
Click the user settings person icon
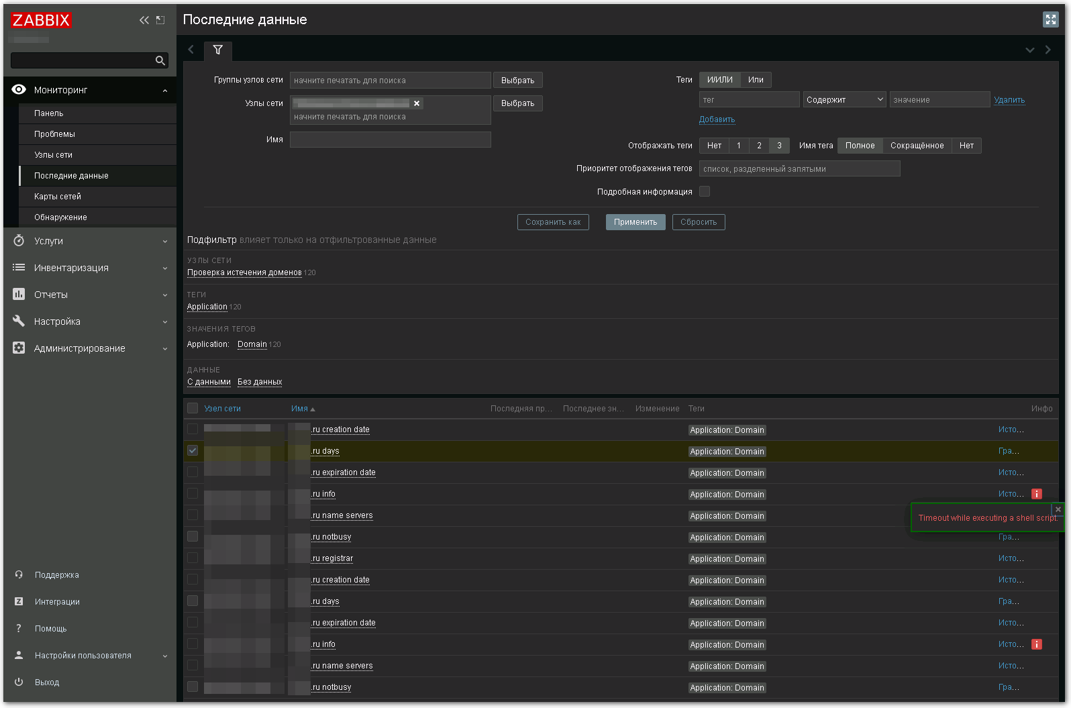tap(19, 655)
